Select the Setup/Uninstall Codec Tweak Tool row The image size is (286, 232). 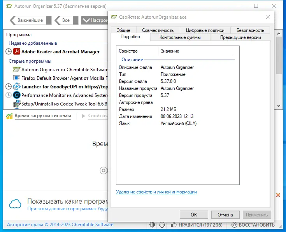click(56, 104)
